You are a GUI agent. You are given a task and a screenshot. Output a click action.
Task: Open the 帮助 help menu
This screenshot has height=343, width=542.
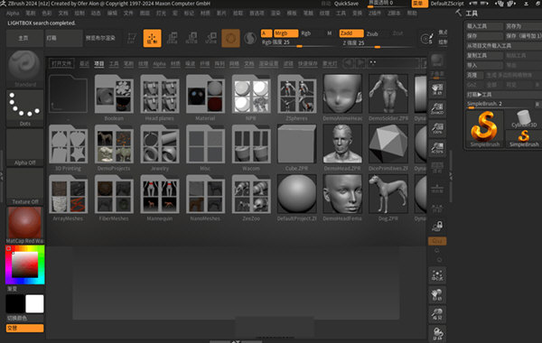click(412, 14)
